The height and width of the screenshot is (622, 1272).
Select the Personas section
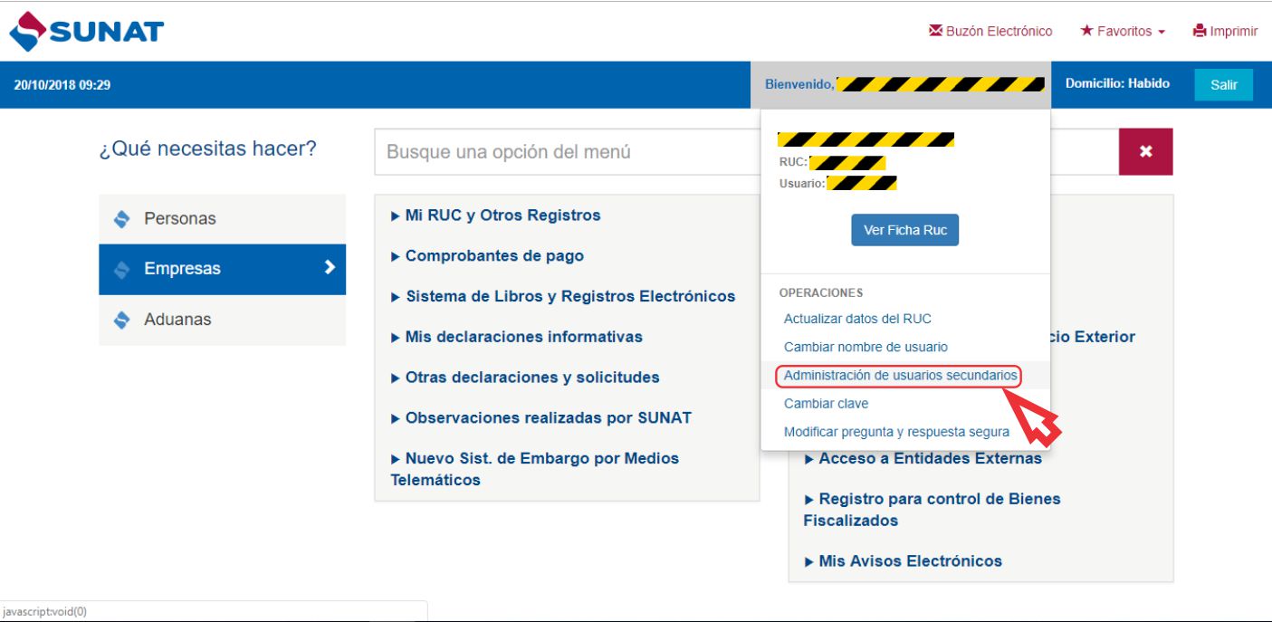coord(222,218)
